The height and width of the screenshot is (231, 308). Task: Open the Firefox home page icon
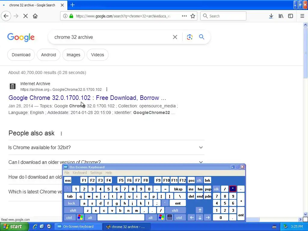(x=35, y=16)
